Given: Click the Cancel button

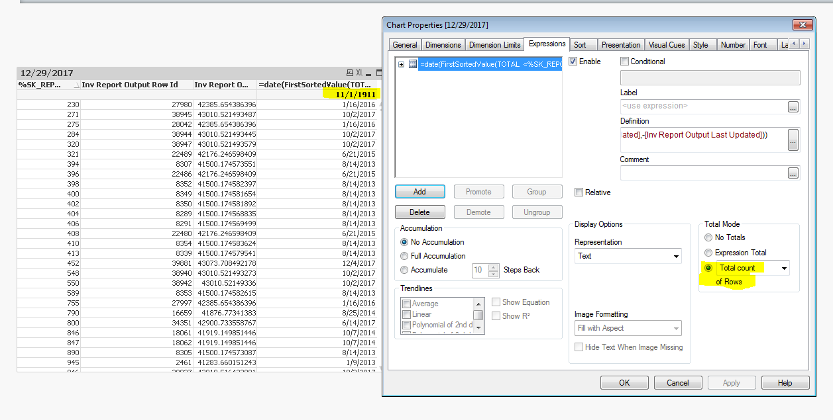Looking at the screenshot, I should (678, 383).
